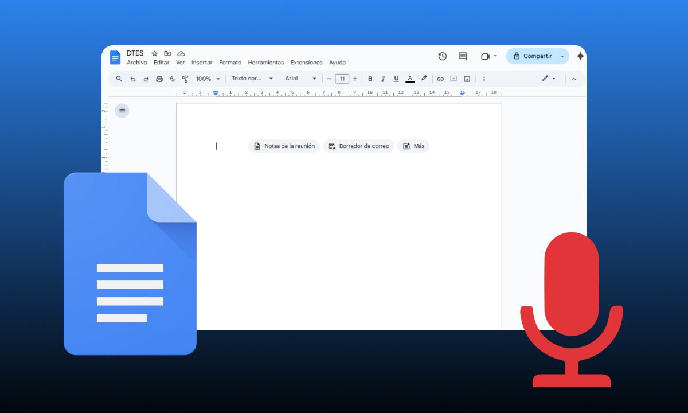Open the Insertar menu

click(x=202, y=62)
